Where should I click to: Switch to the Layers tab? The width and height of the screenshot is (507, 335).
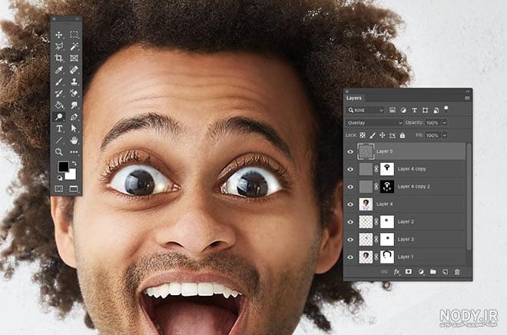click(354, 98)
